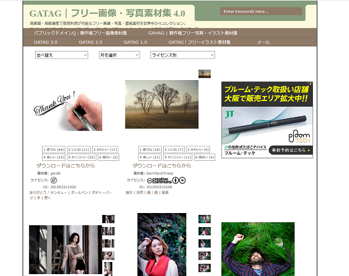Click the author link geralt
The height and width of the screenshot is (276, 349).
click(x=55, y=173)
